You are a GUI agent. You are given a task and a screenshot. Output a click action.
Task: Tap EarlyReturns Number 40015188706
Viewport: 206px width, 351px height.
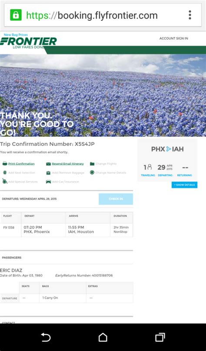84,275
